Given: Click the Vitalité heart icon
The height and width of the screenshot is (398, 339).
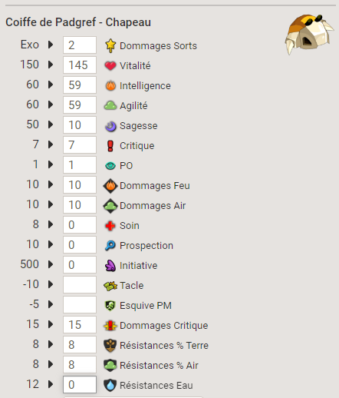Looking at the screenshot, I should point(110,66).
